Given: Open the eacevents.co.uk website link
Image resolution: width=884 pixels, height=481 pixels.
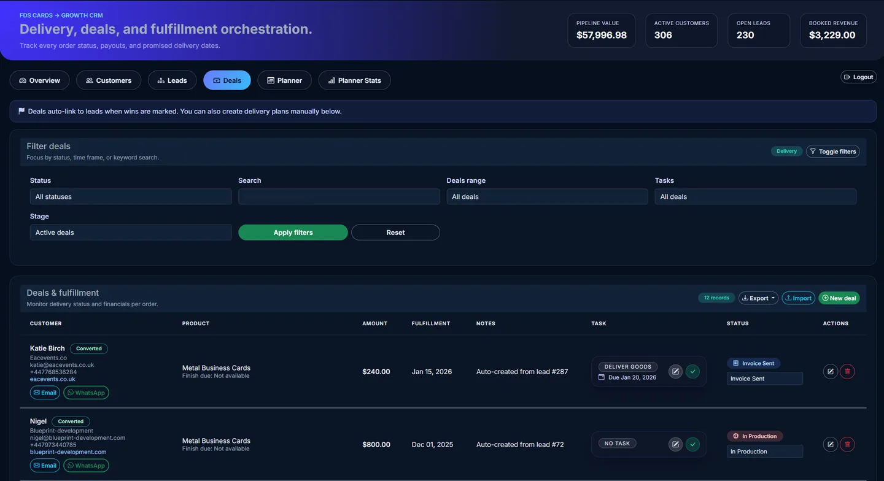Looking at the screenshot, I should [53, 379].
